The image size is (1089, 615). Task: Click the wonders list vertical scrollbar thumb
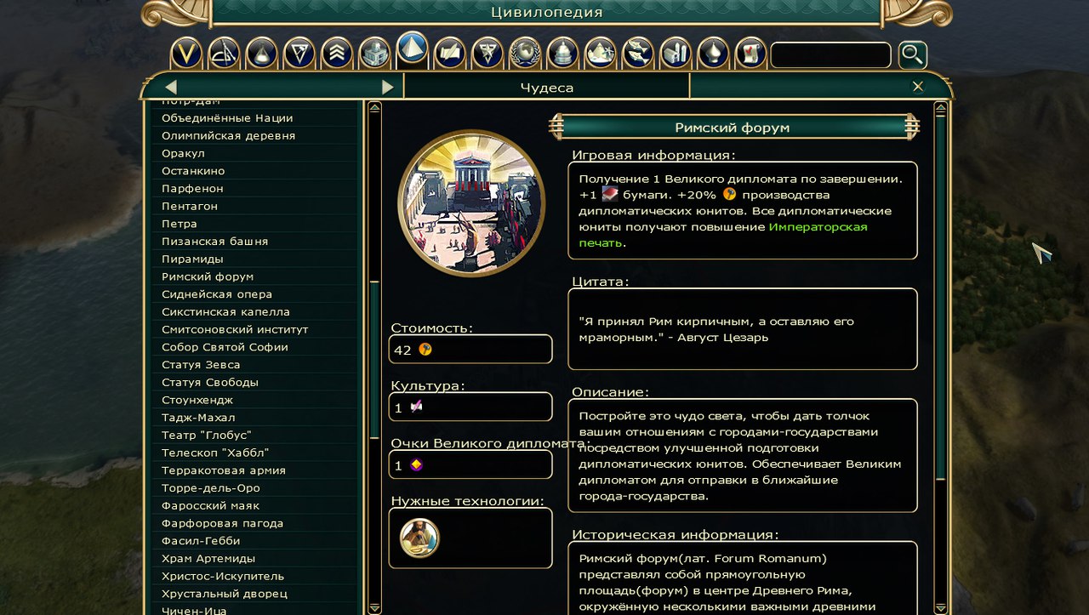click(374, 362)
